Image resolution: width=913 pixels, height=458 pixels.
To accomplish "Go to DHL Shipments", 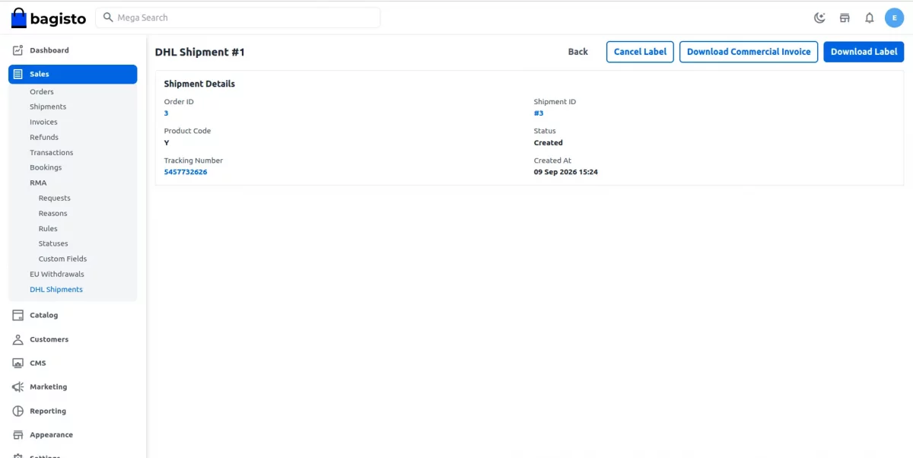I will click(x=56, y=289).
